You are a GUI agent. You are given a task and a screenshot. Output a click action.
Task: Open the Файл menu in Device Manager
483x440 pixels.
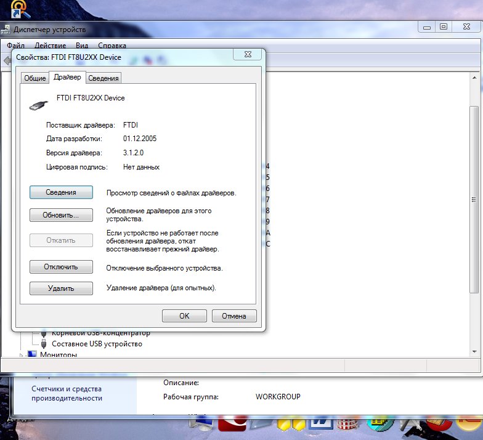(15, 46)
